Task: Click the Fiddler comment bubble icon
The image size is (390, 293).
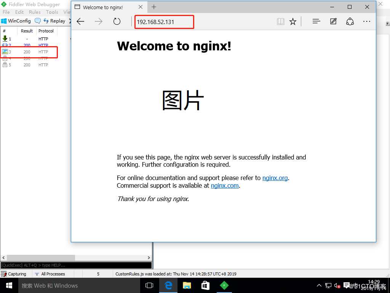Action: click(38, 21)
